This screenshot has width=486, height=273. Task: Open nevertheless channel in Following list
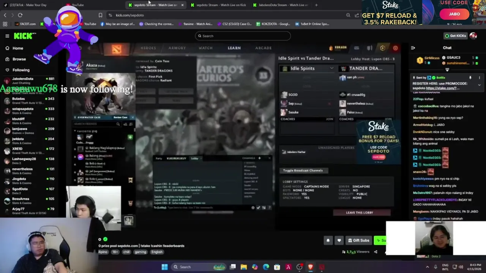[28, 171]
